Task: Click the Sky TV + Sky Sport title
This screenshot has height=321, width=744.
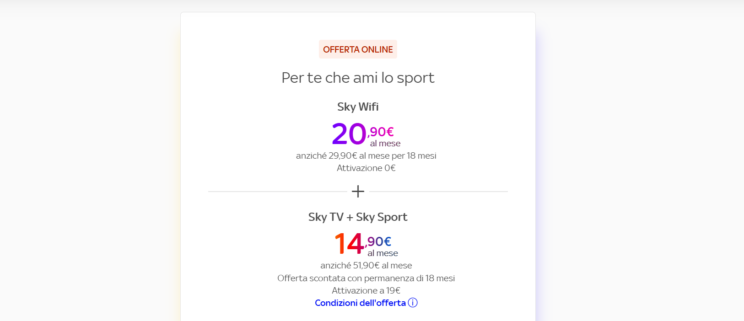Action: [358, 217]
